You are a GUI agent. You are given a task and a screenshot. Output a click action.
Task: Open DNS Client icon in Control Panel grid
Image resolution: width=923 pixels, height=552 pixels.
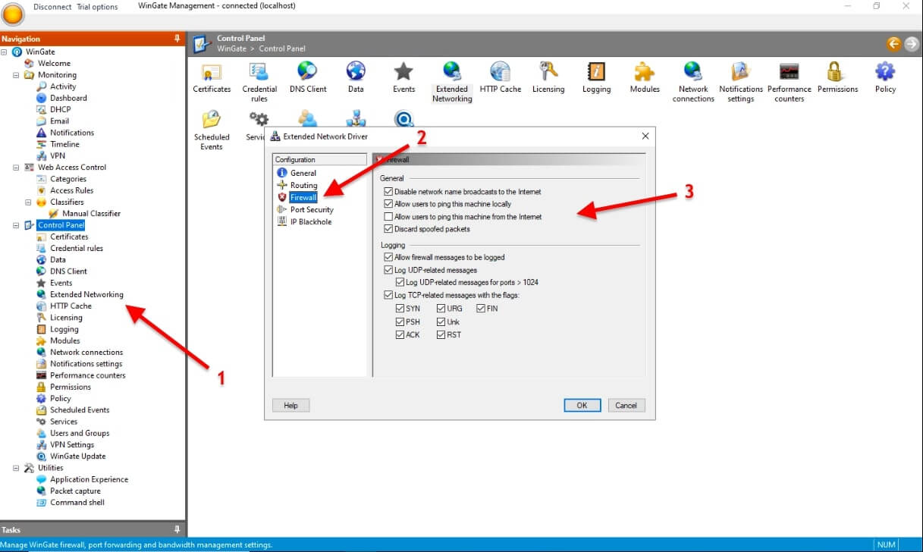(308, 77)
